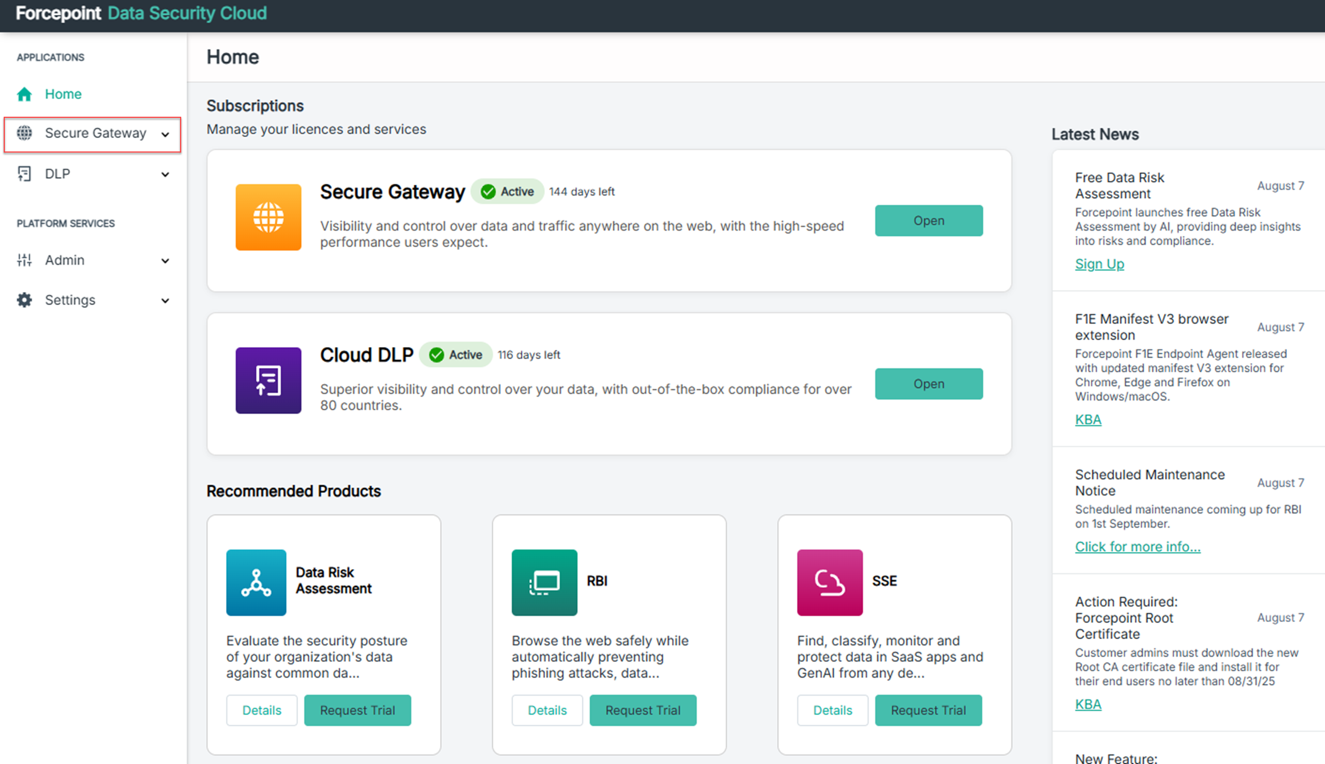Viewport: 1325px width, 764px height.
Task: Click the pink SSE cloud icon
Action: coord(829,583)
